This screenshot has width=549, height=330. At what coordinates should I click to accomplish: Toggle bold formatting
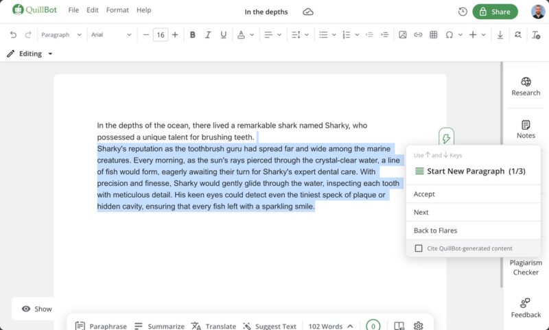[192, 34]
